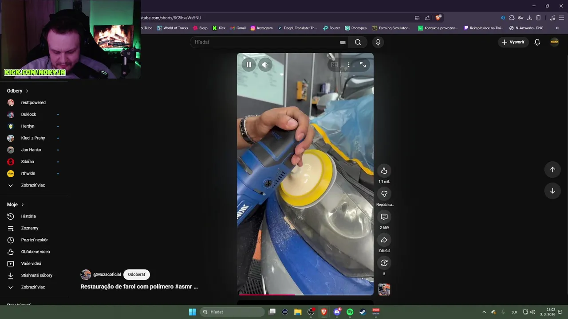Open the @Mozacoficial channel link

107,275
